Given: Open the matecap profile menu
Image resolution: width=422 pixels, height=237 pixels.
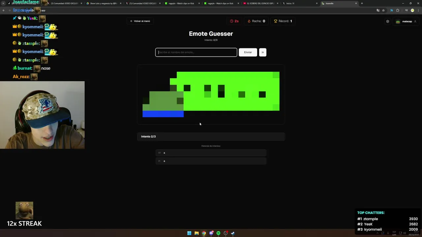Looking at the screenshot, I should pos(406,21).
